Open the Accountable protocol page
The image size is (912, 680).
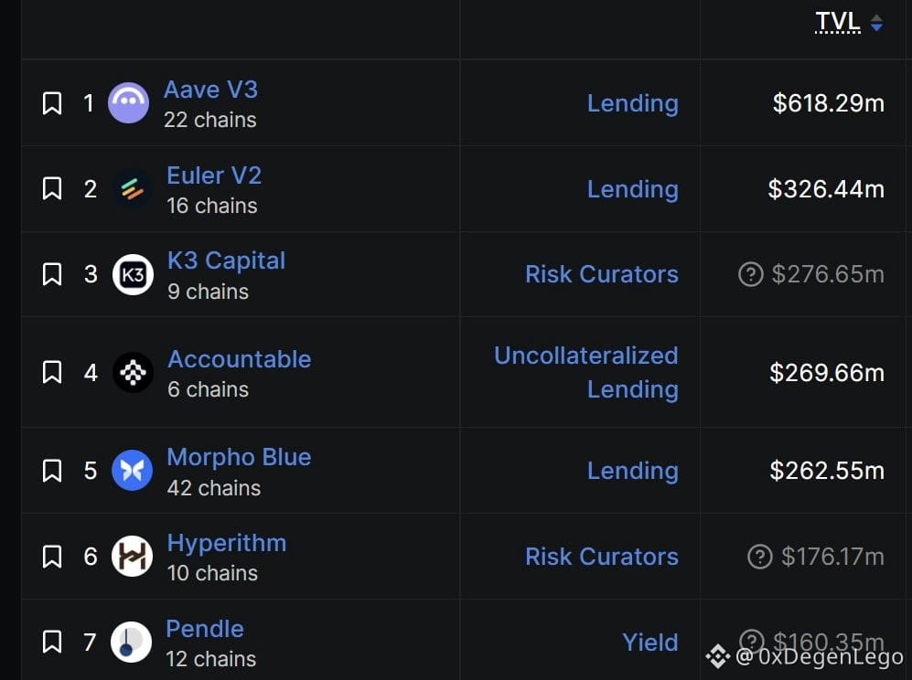(239, 359)
